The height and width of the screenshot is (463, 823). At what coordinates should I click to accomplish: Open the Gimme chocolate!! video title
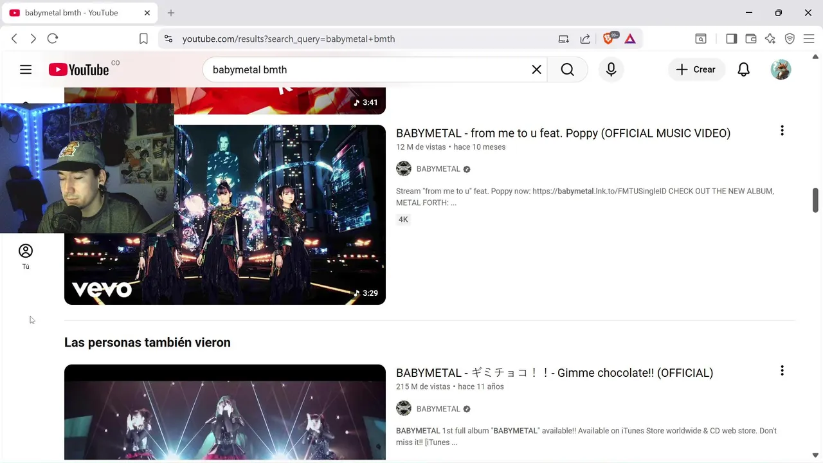click(x=554, y=373)
